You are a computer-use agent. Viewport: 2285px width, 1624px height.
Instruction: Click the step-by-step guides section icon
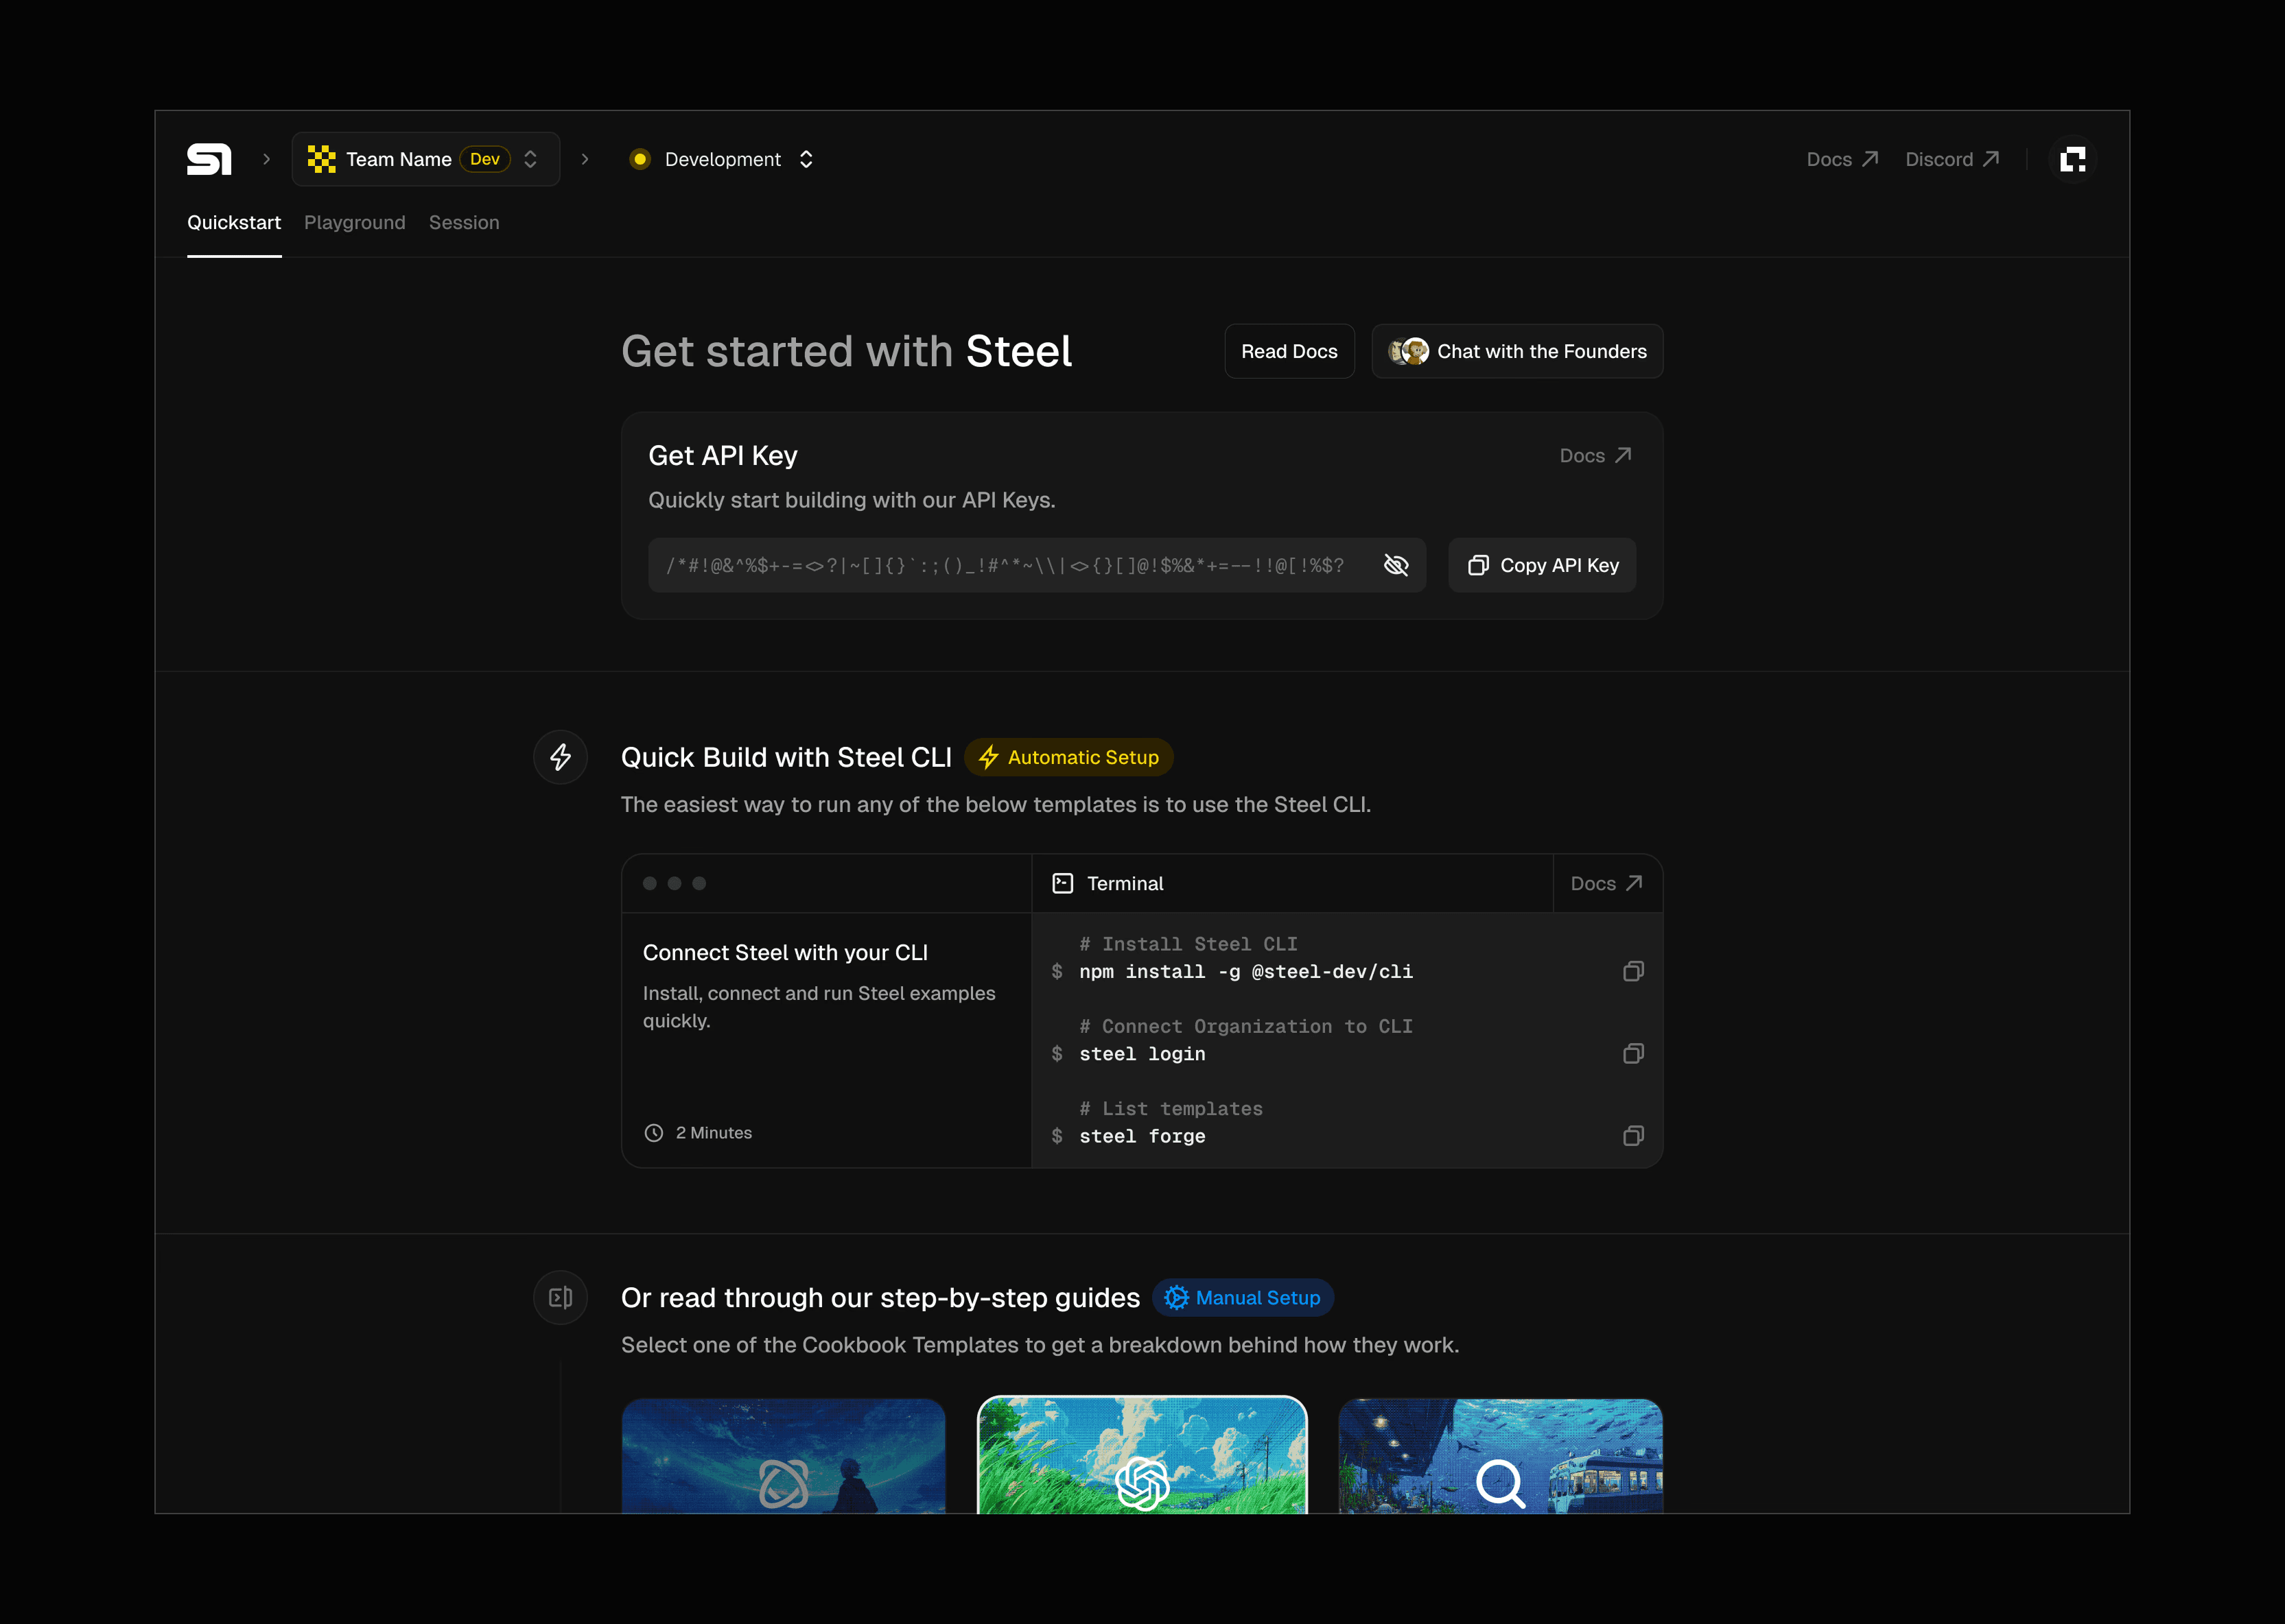click(x=560, y=1297)
